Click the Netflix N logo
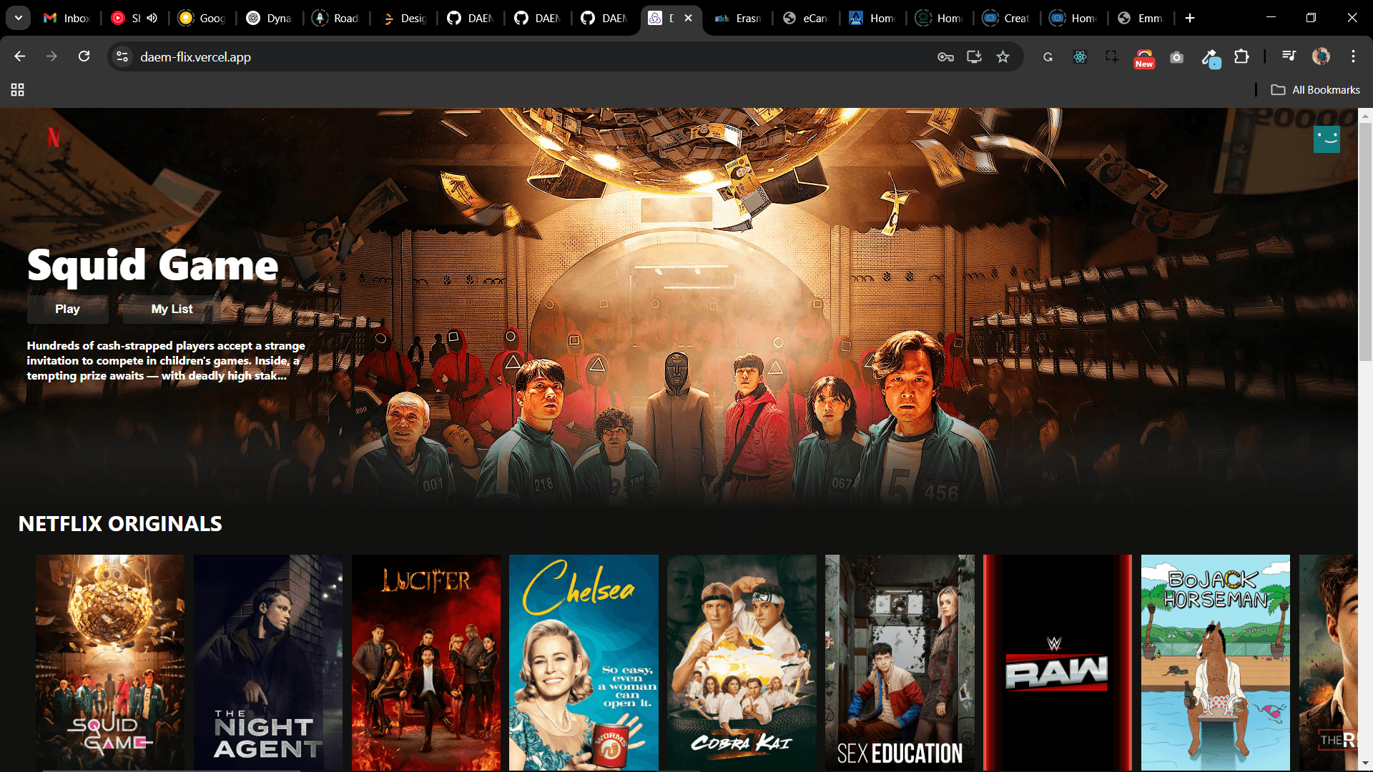The image size is (1373, 772). (54, 137)
